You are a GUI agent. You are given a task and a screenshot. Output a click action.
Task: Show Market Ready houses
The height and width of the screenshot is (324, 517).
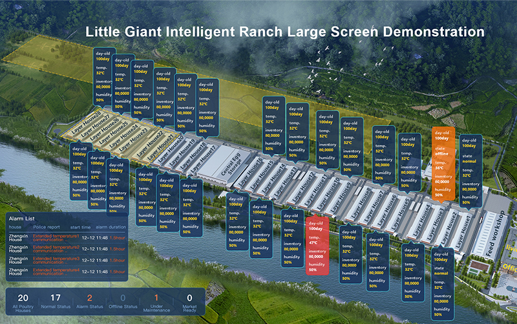[189, 303]
